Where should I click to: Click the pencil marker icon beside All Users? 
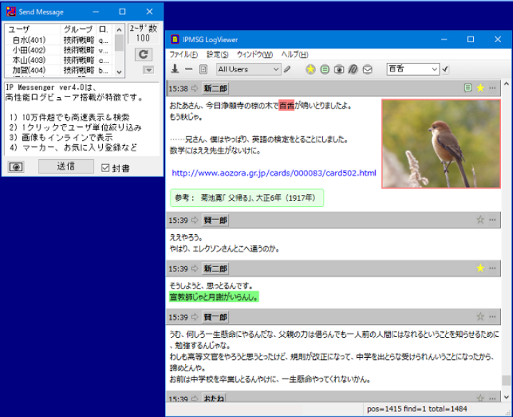point(287,69)
